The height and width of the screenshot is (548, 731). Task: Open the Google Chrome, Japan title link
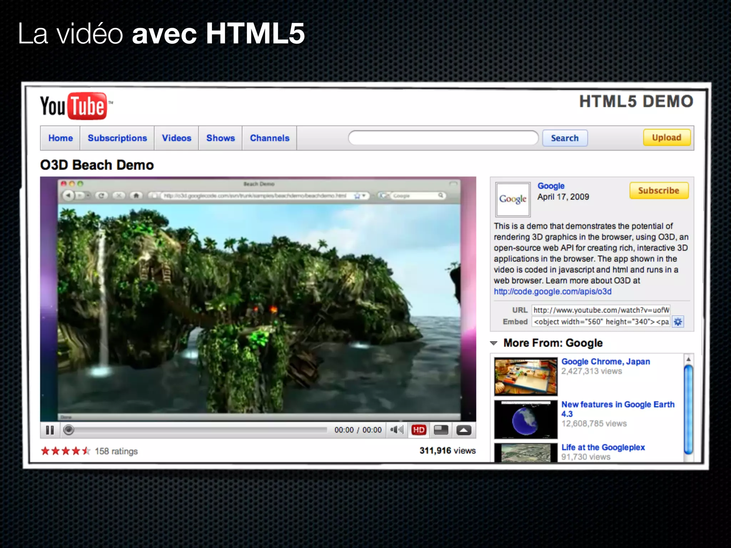(x=605, y=361)
